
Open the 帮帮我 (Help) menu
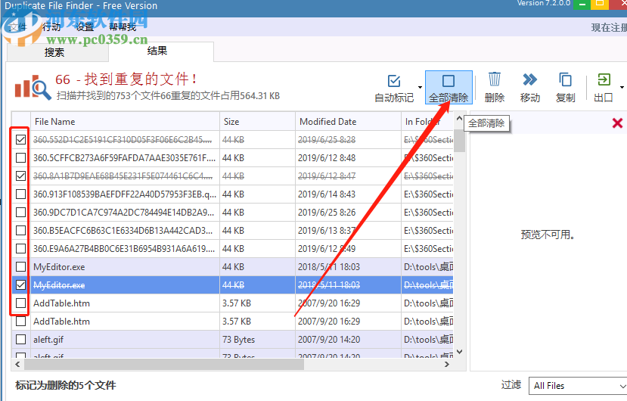(123, 27)
